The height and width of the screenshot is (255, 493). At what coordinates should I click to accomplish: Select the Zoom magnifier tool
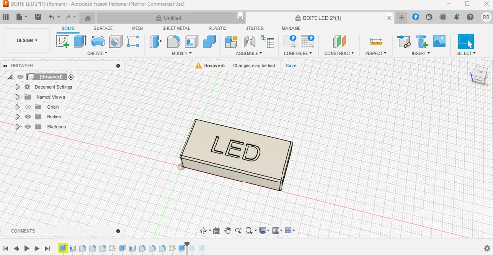coord(238,231)
